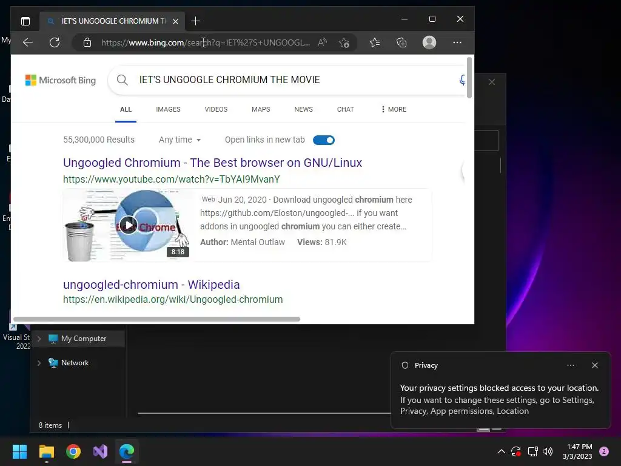Switch to the NEWS tab
The width and height of the screenshot is (621, 466).
click(304, 109)
